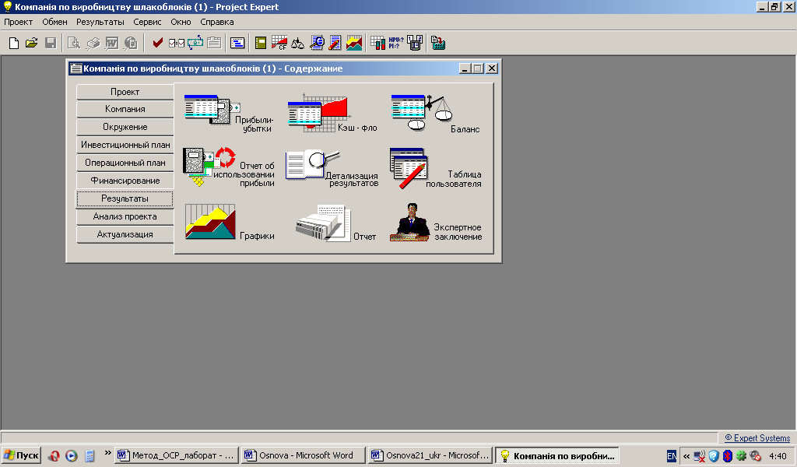Follow the Expert Systems link
797x467 pixels.
click(x=757, y=438)
